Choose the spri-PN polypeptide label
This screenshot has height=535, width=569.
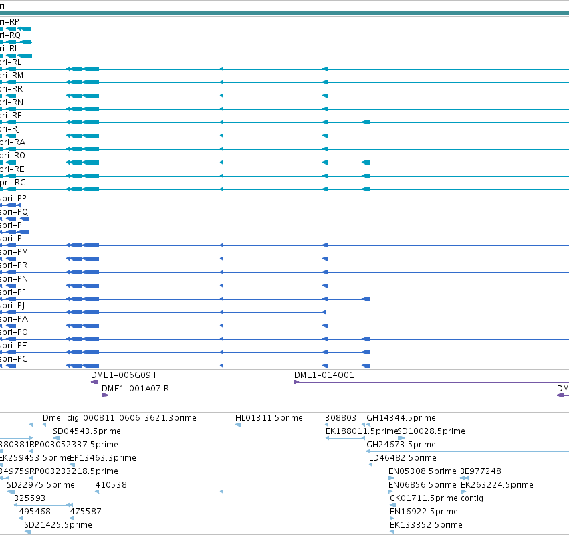point(14,279)
